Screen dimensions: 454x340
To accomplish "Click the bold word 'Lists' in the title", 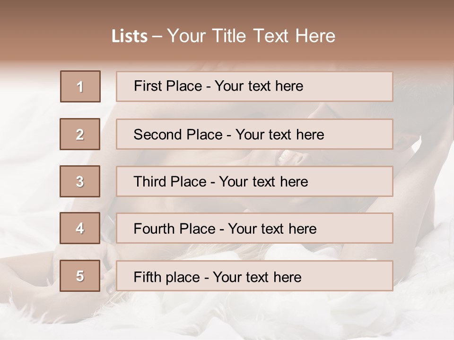I will click(130, 36).
